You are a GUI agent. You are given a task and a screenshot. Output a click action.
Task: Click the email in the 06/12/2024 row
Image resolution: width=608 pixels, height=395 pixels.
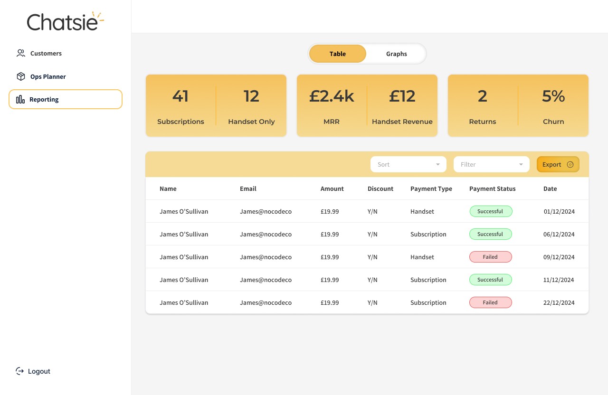coord(266,234)
